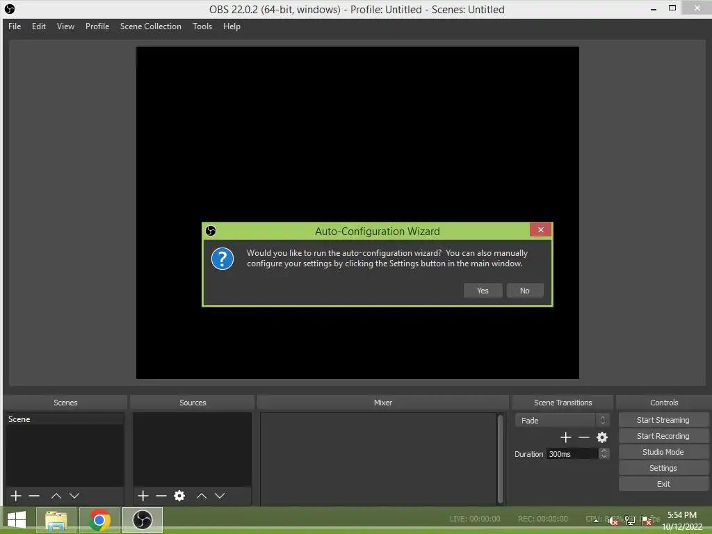Move source down with arrow icon
Image resolution: width=712 pixels, height=534 pixels.
coord(220,495)
